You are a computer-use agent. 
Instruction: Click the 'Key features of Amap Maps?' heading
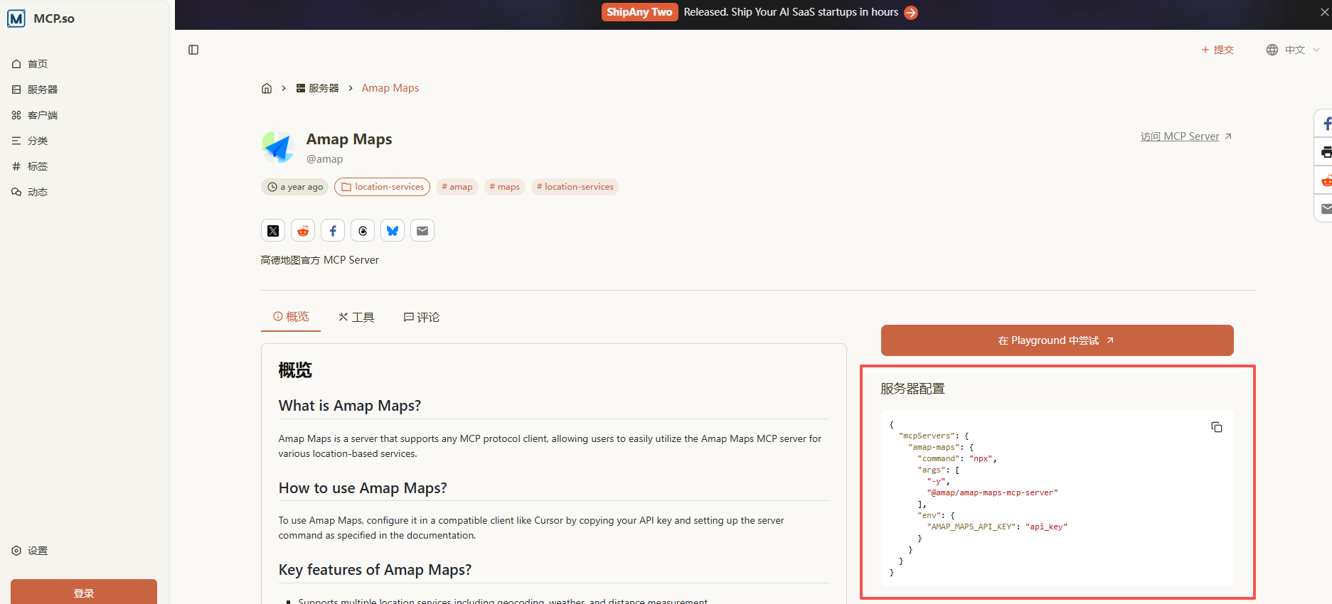(375, 570)
